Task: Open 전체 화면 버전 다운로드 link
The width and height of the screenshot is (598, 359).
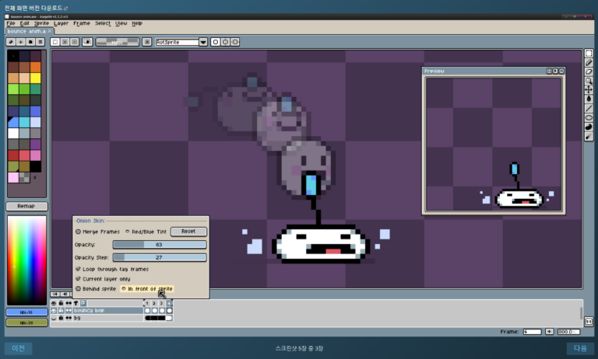Action: 36,8
